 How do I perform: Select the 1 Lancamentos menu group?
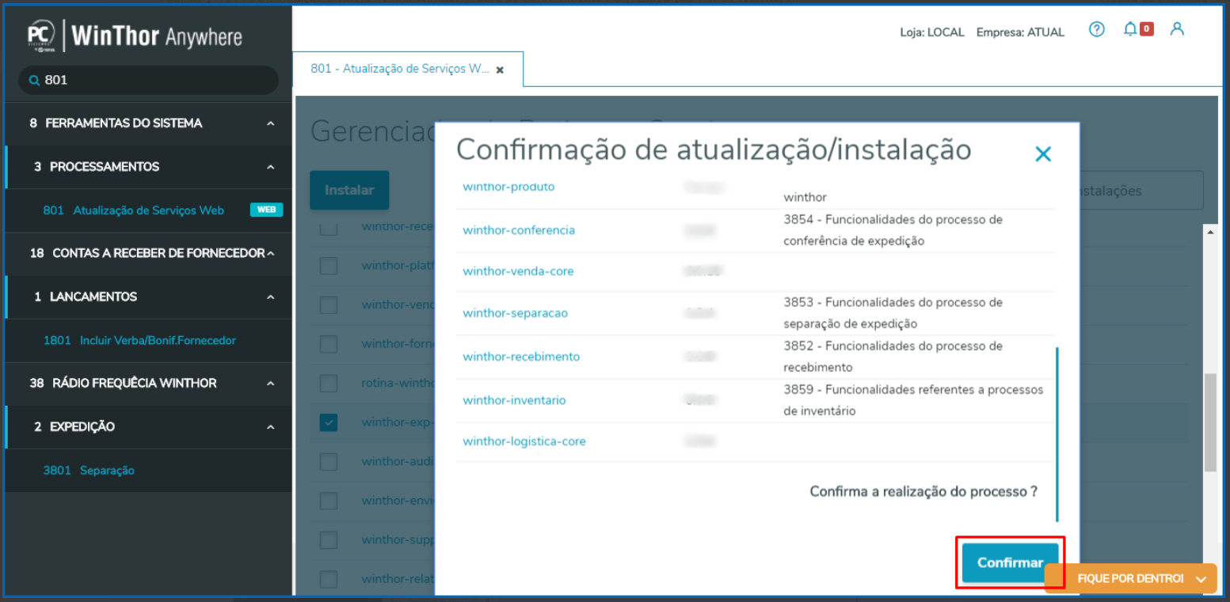point(148,297)
